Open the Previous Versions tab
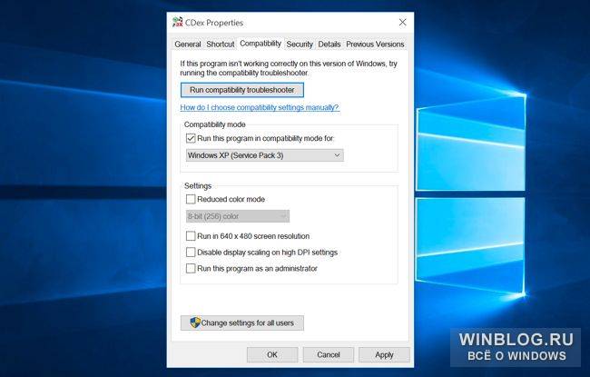 point(375,45)
